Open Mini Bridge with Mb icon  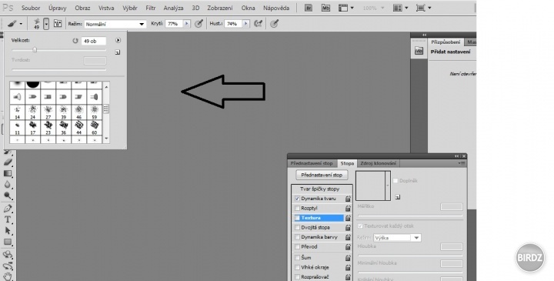[x=325, y=8]
